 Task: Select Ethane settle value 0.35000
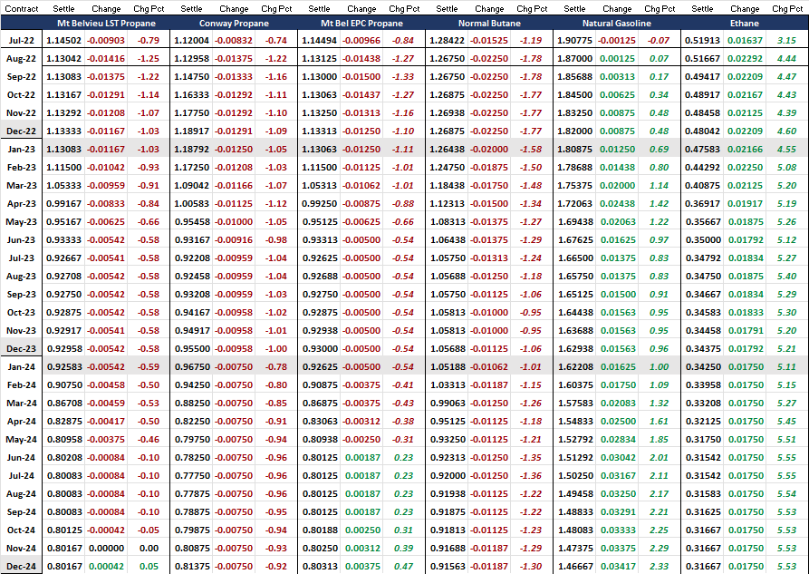(702, 239)
